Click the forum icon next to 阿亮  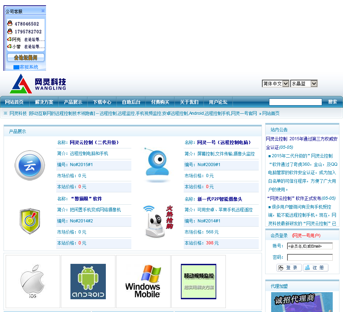tap(10, 39)
